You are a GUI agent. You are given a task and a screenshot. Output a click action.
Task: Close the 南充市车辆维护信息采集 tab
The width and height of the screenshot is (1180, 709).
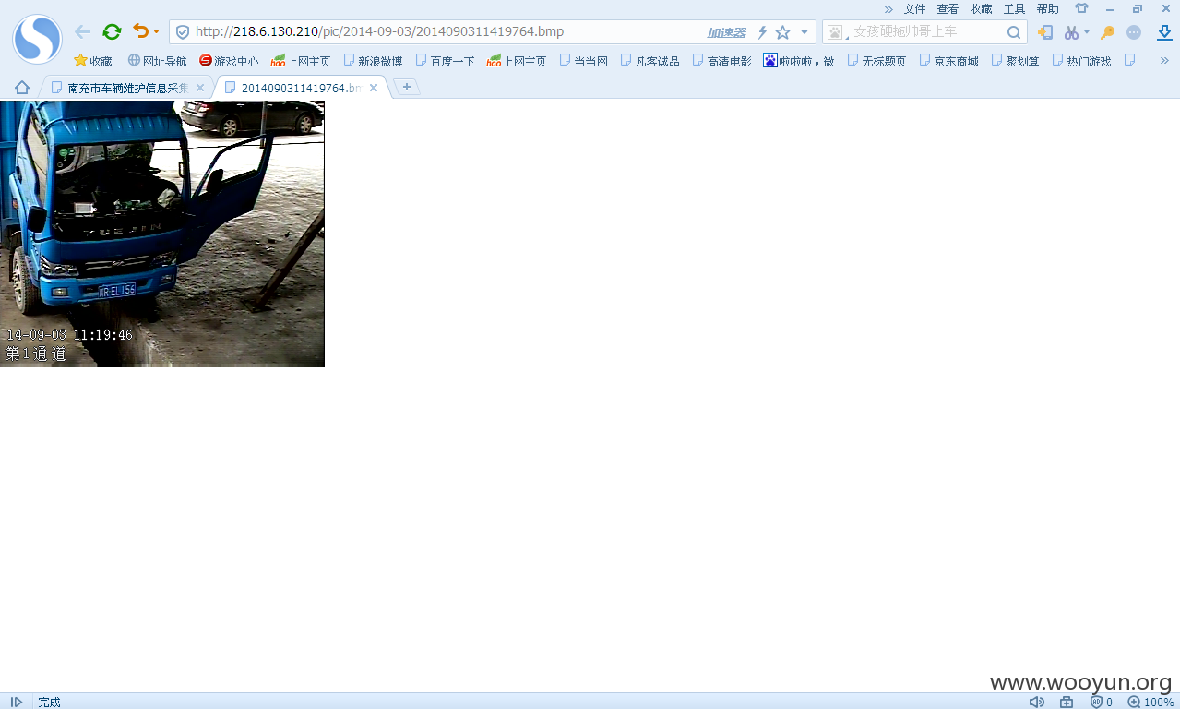coord(200,88)
